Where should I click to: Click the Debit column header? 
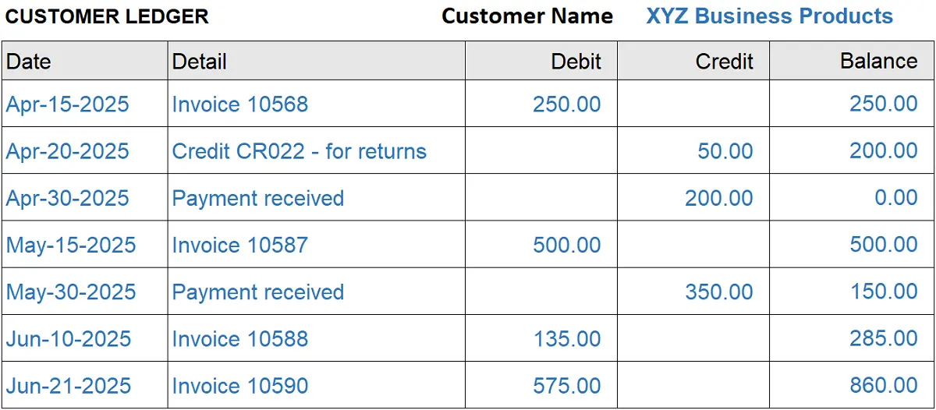576,62
